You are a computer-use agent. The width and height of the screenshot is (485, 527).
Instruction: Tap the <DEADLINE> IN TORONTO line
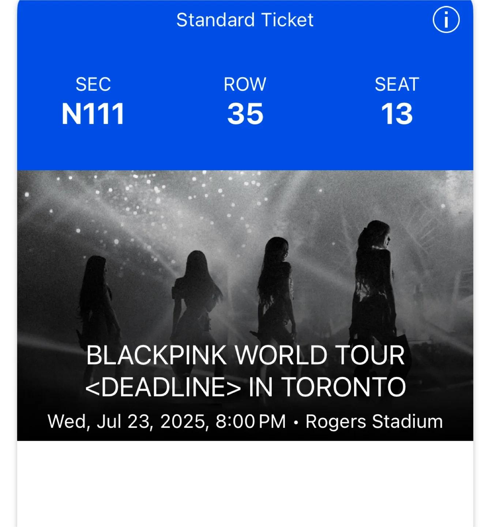click(245, 387)
